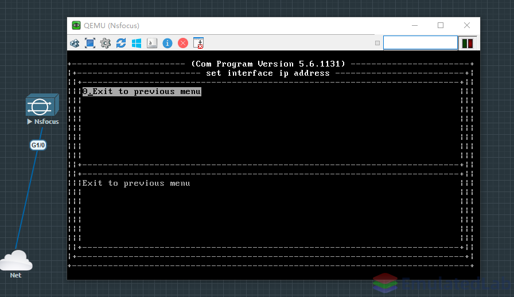Click the QEMU title bar app icon
This screenshot has width=514, height=297.
pos(76,25)
